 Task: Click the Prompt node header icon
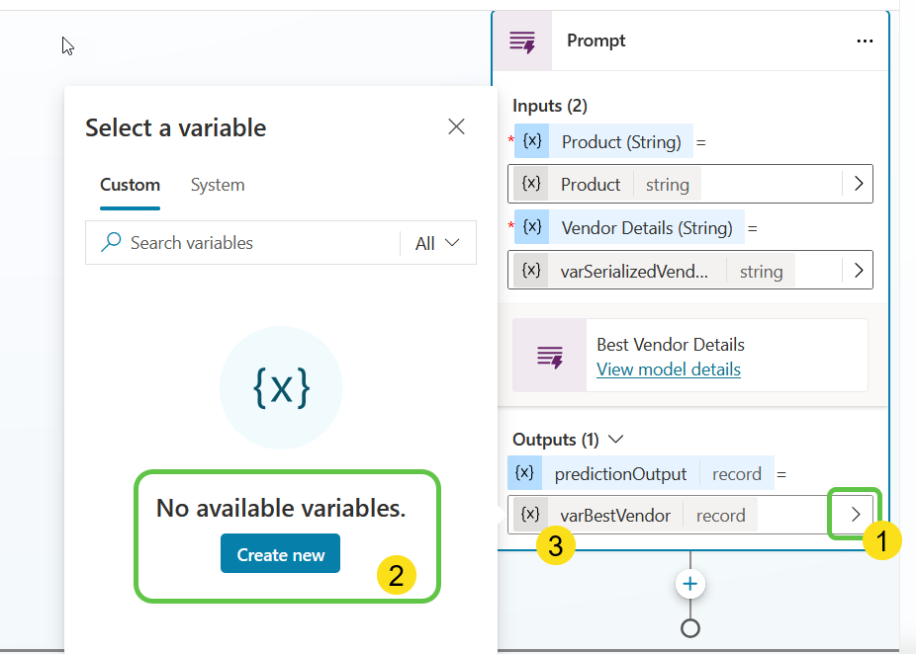pyautogui.click(x=521, y=41)
